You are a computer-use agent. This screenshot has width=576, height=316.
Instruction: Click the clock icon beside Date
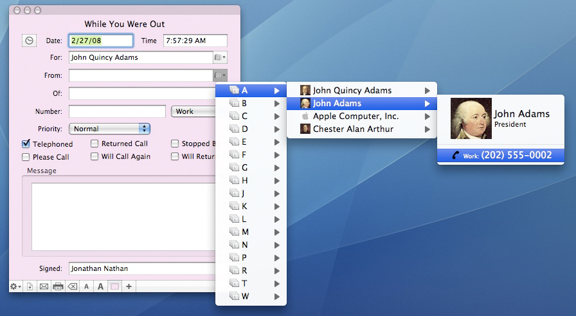click(x=29, y=41)
